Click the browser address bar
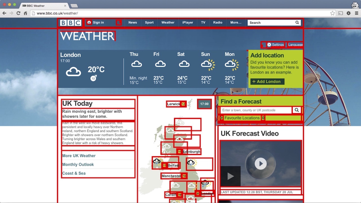Image resolution: width=361 pixels, height=203 pixels. pos(180,13)
